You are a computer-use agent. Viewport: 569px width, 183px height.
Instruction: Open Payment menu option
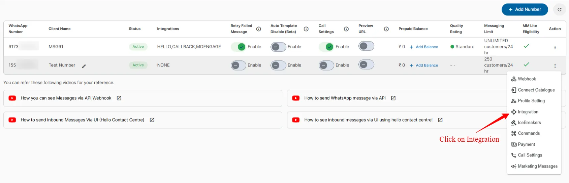tap(534, 144)
